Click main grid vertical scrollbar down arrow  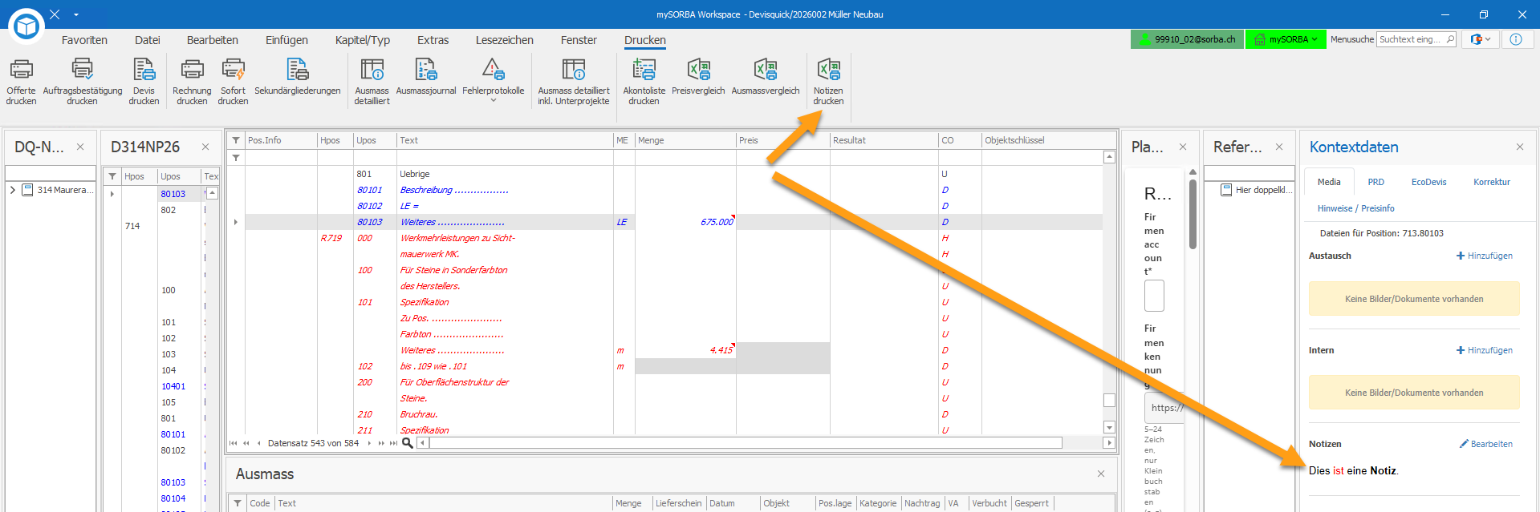(x=1109, y=427)
